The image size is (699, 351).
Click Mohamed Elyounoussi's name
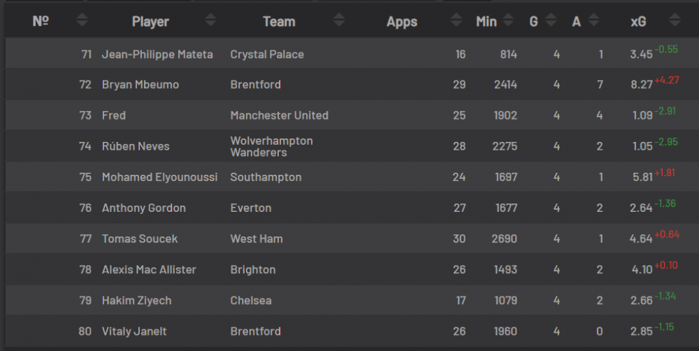pos(159,177)
